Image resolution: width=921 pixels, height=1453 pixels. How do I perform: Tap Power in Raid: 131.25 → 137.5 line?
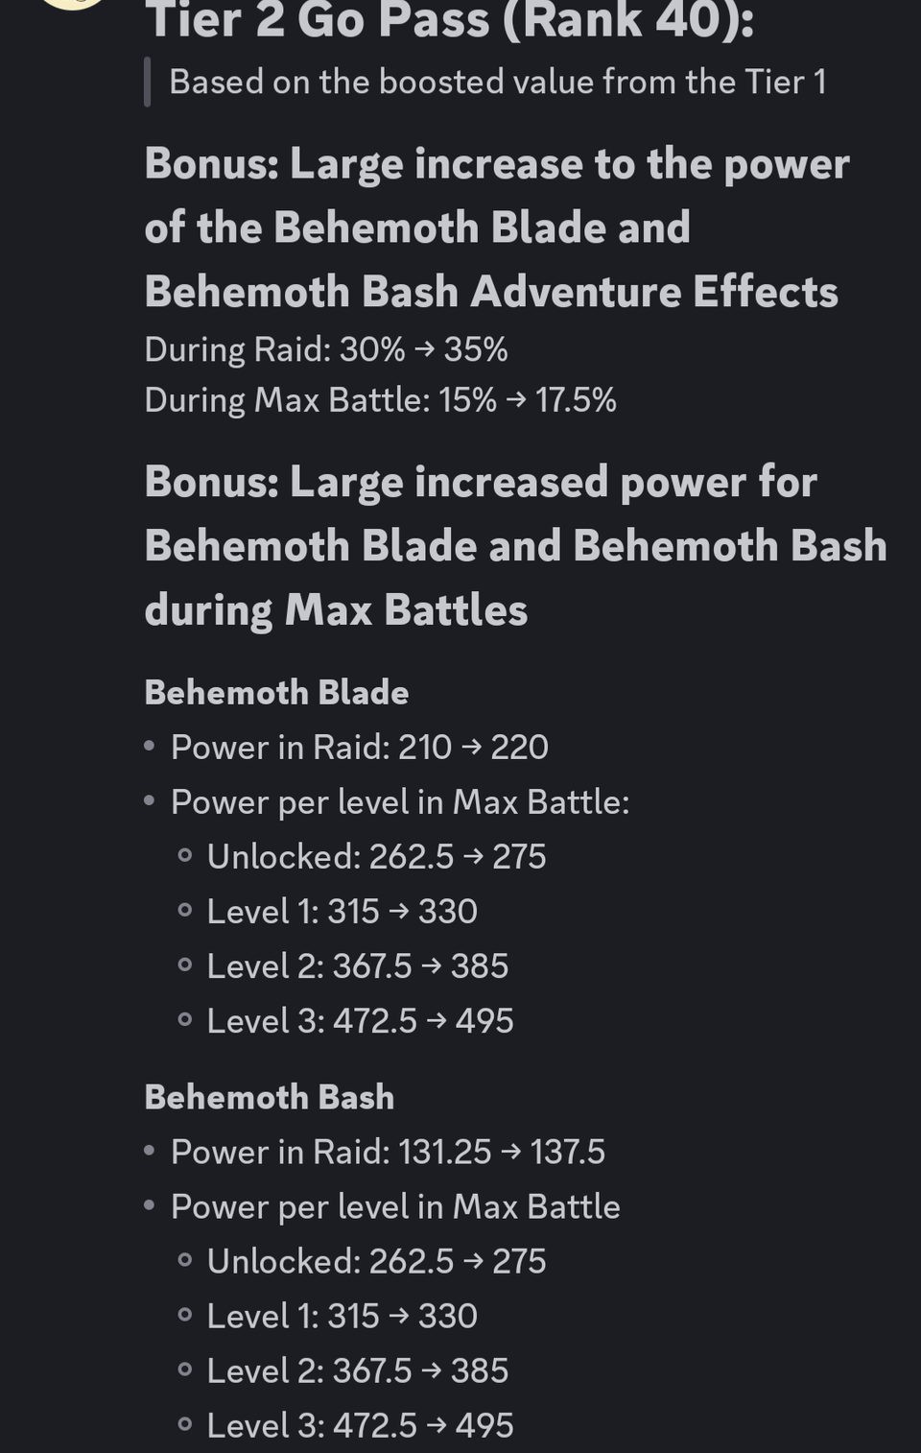pyautogui.click(x=388, y=1153)
